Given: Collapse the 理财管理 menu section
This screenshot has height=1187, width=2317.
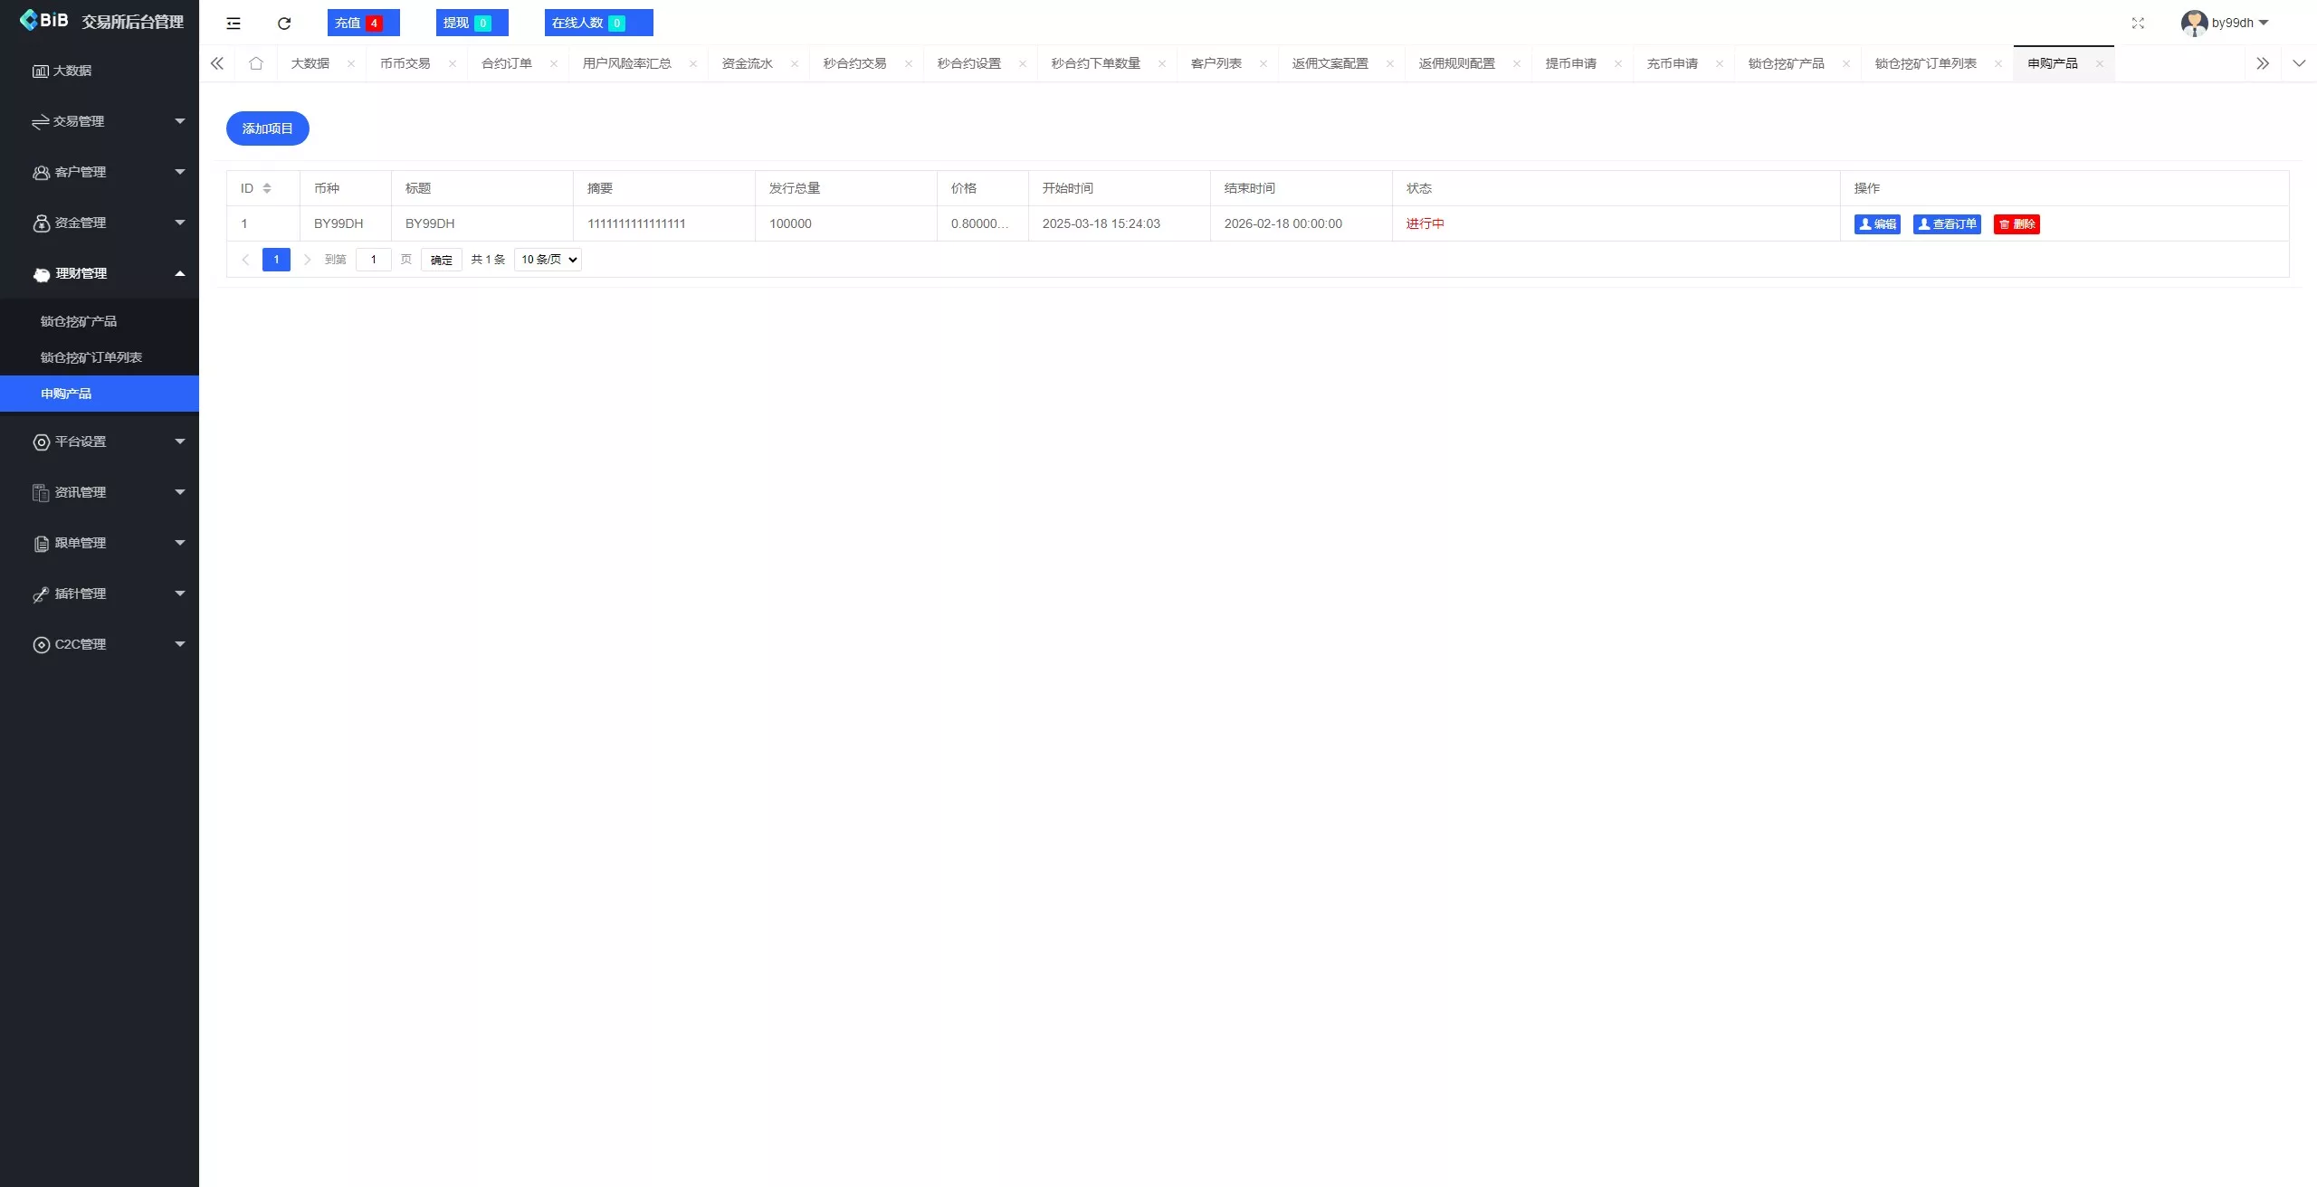Looking at the screenshot, I should click(x=81, y=272).
